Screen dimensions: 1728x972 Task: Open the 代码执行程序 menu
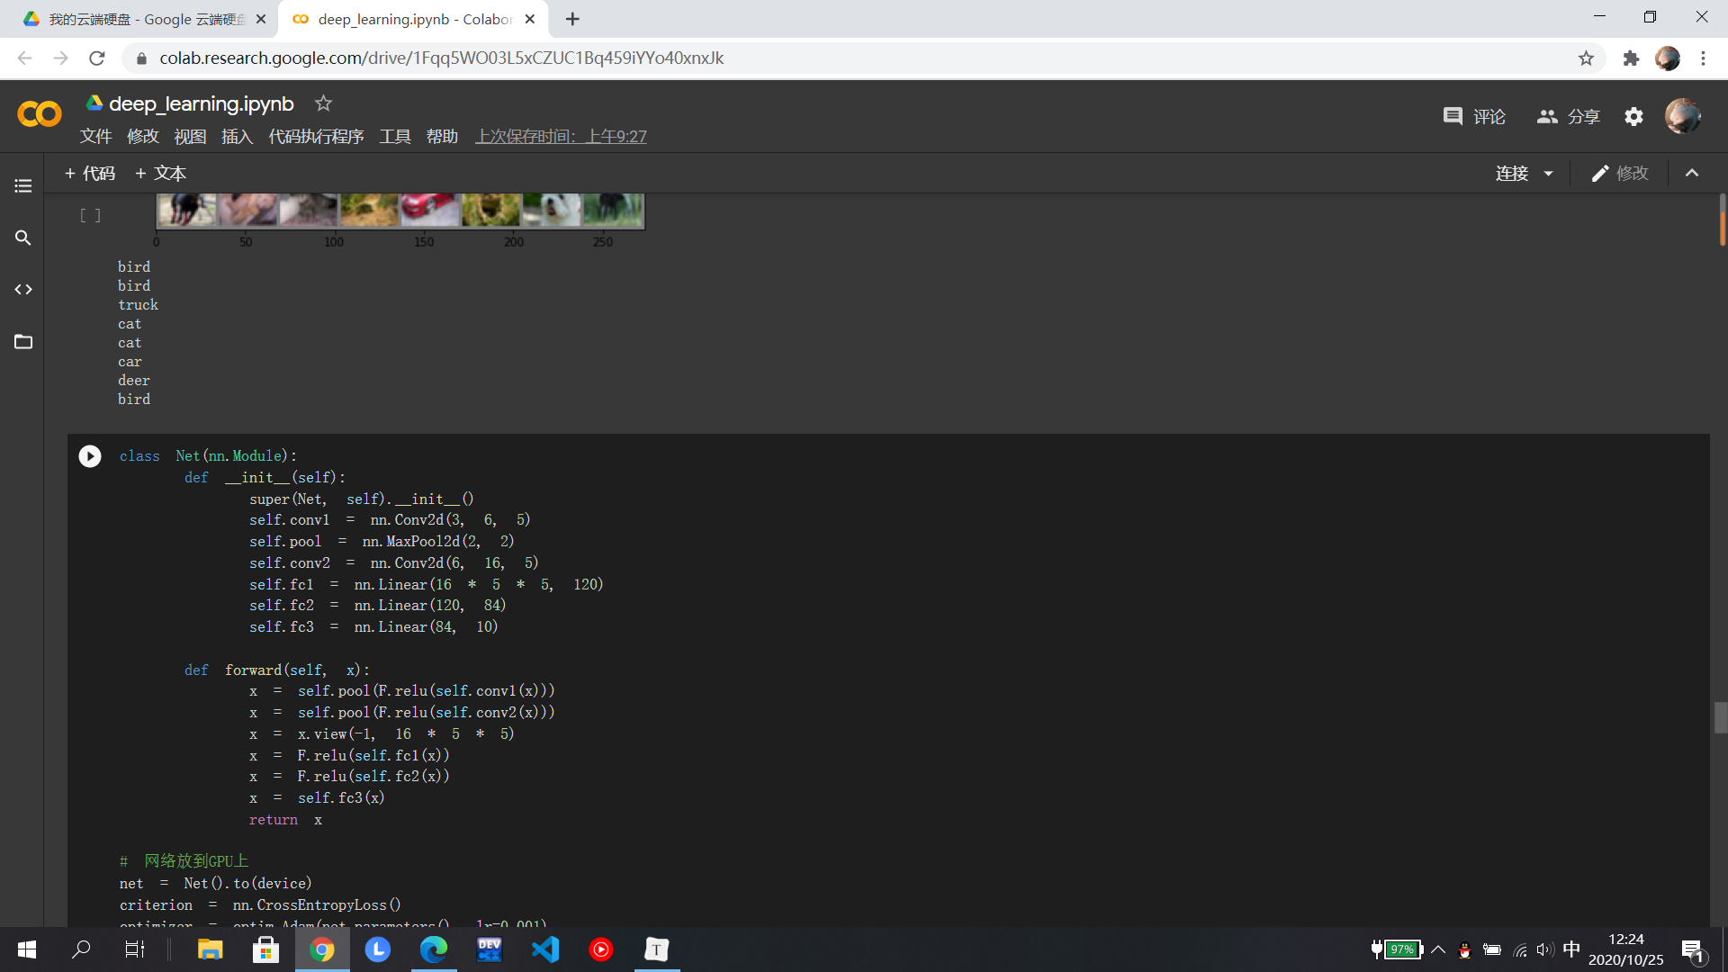(316, 137)
